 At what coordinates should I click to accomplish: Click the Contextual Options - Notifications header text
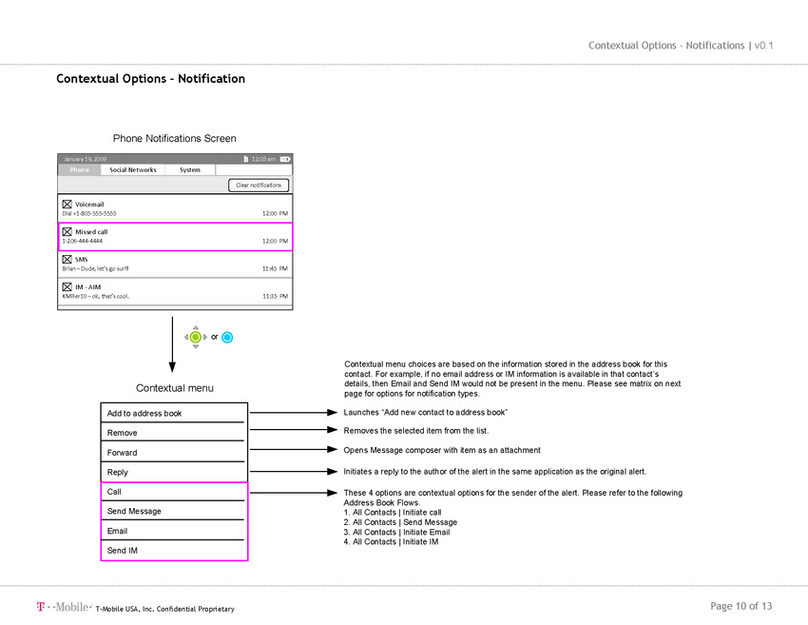666,46
